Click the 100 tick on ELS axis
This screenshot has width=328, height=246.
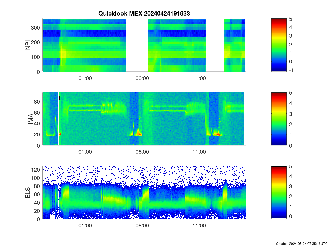coord(36,178)
